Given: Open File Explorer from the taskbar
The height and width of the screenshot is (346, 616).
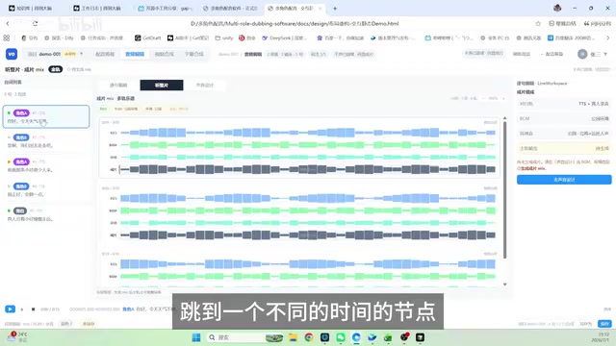Looking at the screenshot, I should [293, 337].
